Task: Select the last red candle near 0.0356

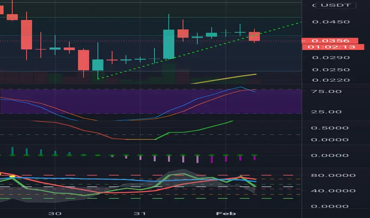Action: point(254,36)
